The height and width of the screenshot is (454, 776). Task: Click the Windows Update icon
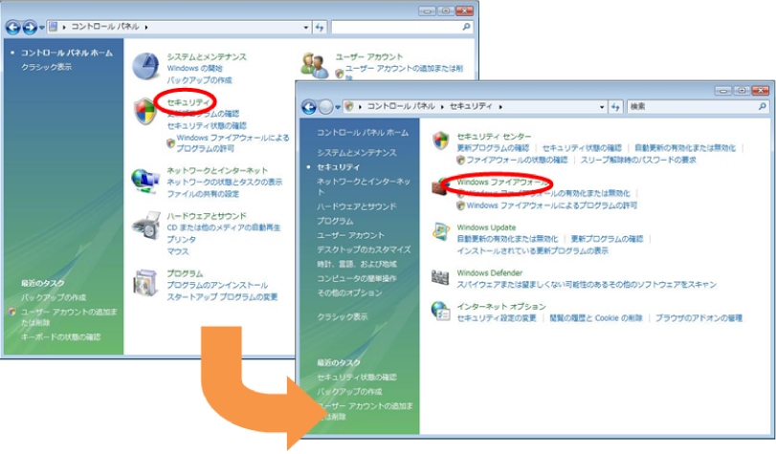coord(441,232)
